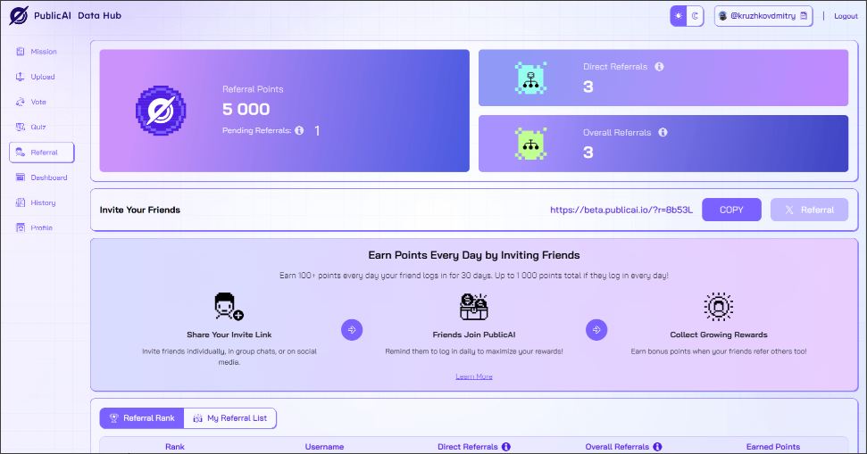Click arrow after Friends Join PublicAI
The image size is (867, 454).
[596, 330]
